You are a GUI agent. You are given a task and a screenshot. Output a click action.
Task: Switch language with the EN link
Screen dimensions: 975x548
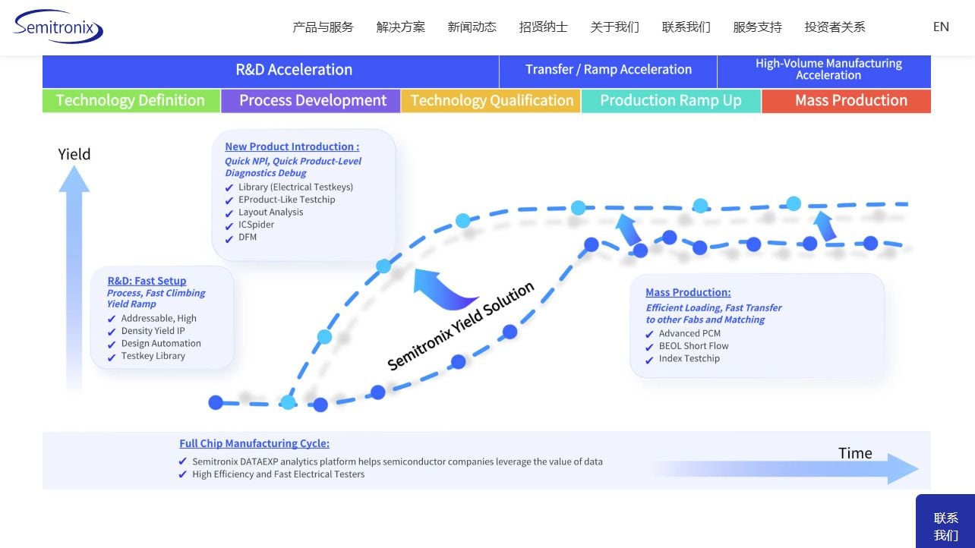click(941, 27)
